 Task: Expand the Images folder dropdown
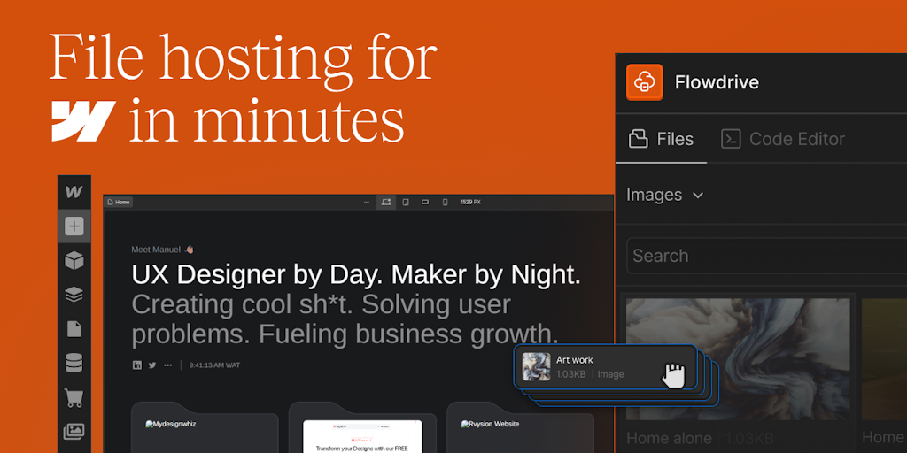coord(664,195)
